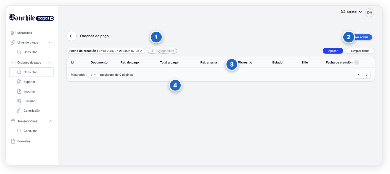Toggle the Fecha de creación column sort arrow
The image size is (390, 174).
click(356, 63)
